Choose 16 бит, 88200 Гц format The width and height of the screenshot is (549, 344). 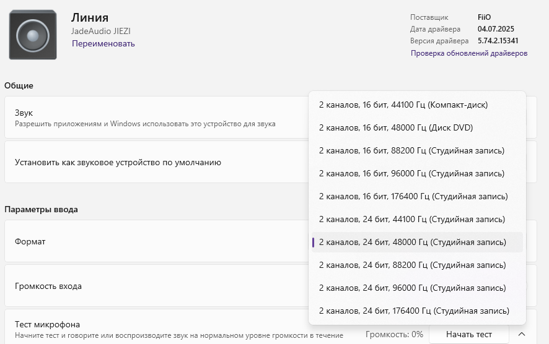click(411, 151)
